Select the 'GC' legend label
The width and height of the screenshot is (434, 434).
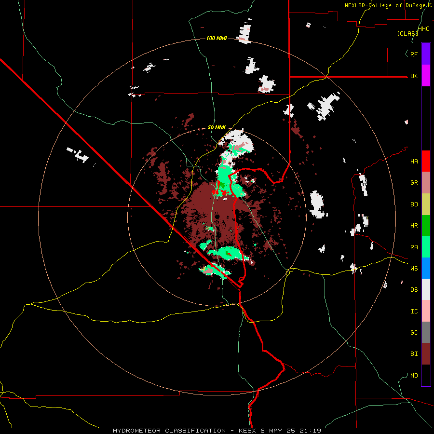(x=414, y=333)
